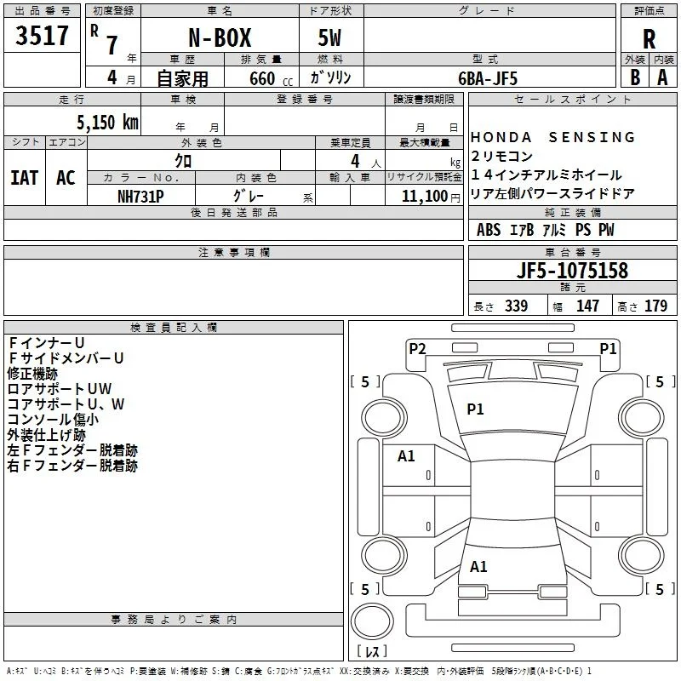Click the air conditioner value AC

pos(66,178)
